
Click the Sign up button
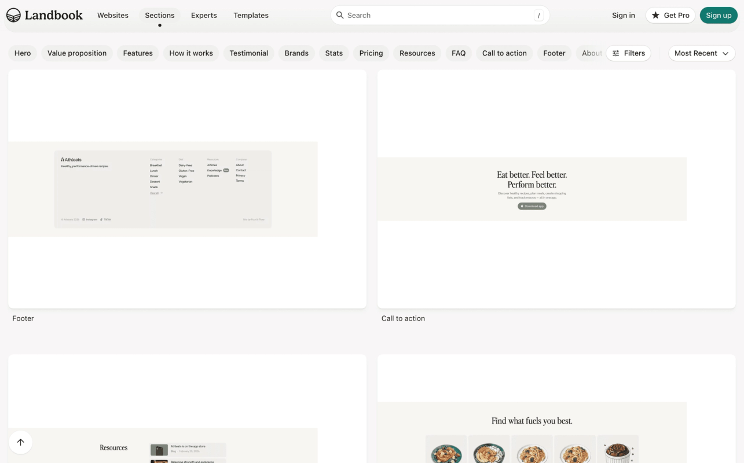pyautogui.click(x=719, y=15)
